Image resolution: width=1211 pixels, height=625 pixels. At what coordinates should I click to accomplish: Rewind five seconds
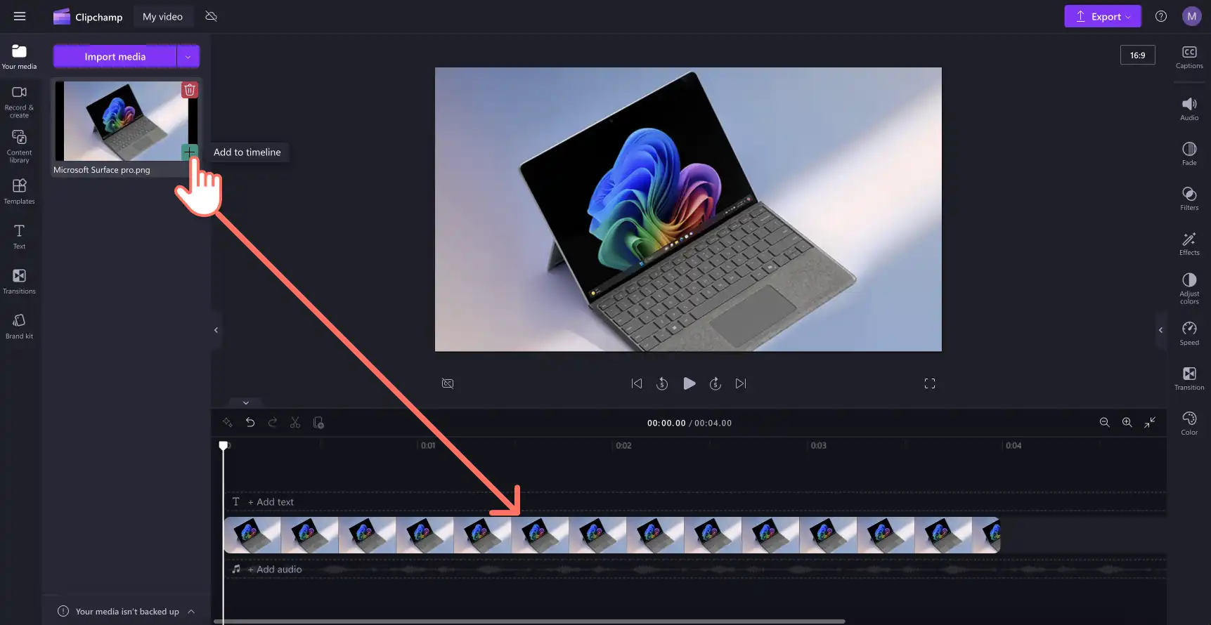(x=662, y=383)
